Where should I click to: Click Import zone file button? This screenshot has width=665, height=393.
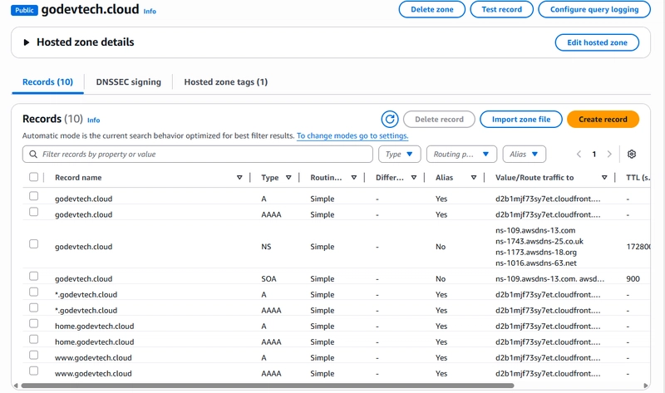coord(521,119)
